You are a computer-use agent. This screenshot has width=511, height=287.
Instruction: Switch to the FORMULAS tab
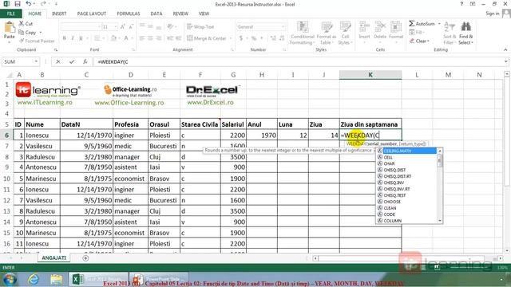click(x=129, y=14)
